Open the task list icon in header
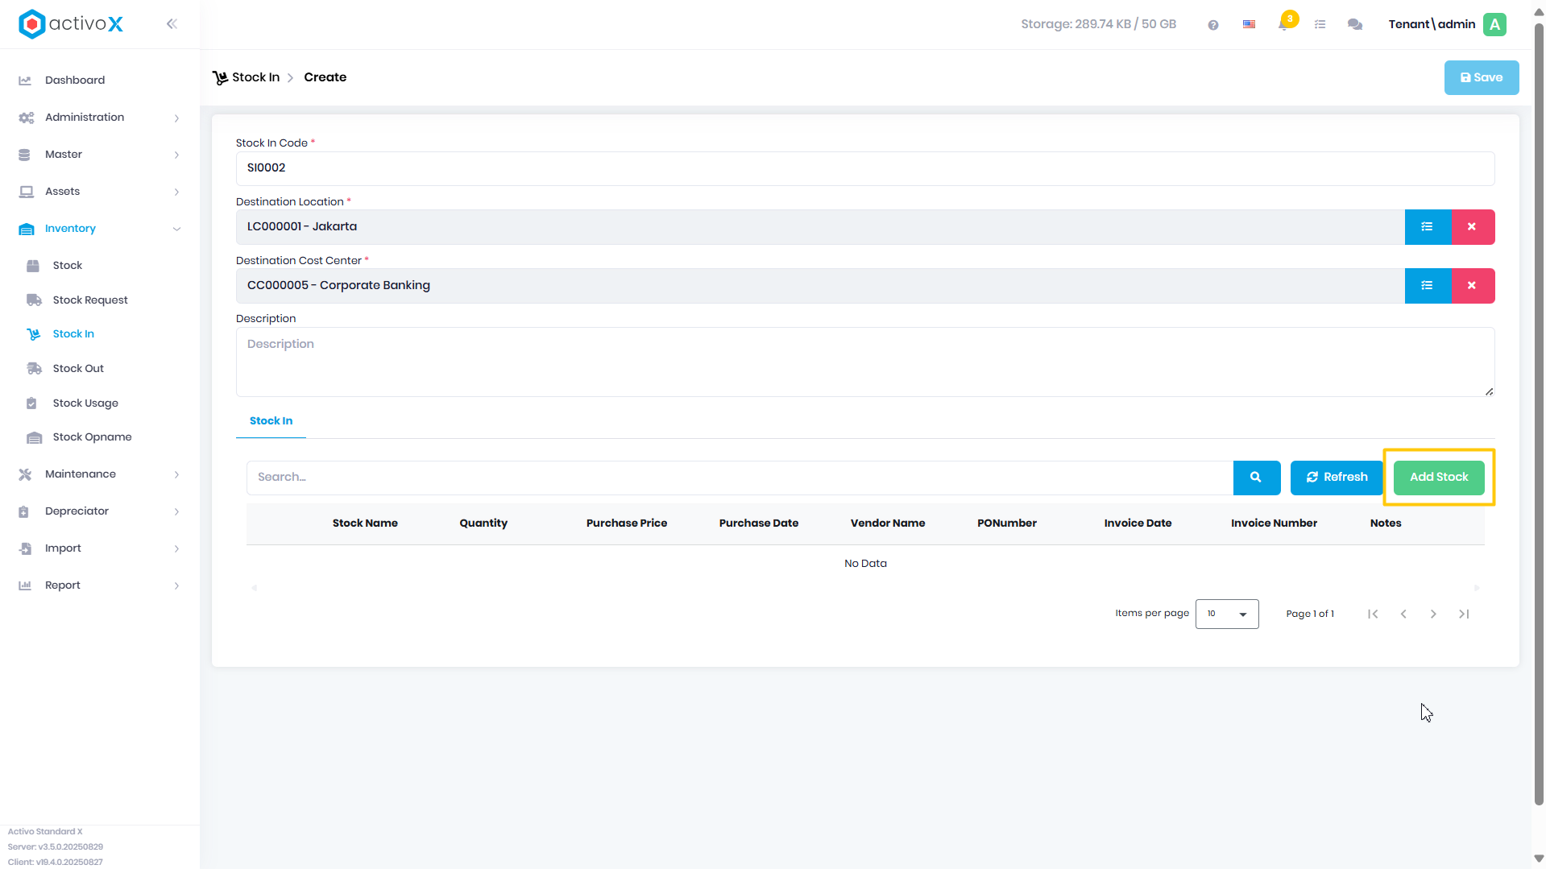The height and width of the screenshot is (869, 1546). click(1320, 24)
